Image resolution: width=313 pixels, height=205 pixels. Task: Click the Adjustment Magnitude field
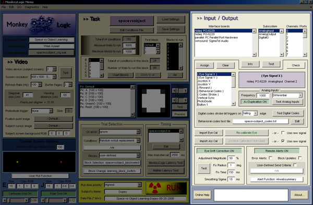[x=231, y=158]
